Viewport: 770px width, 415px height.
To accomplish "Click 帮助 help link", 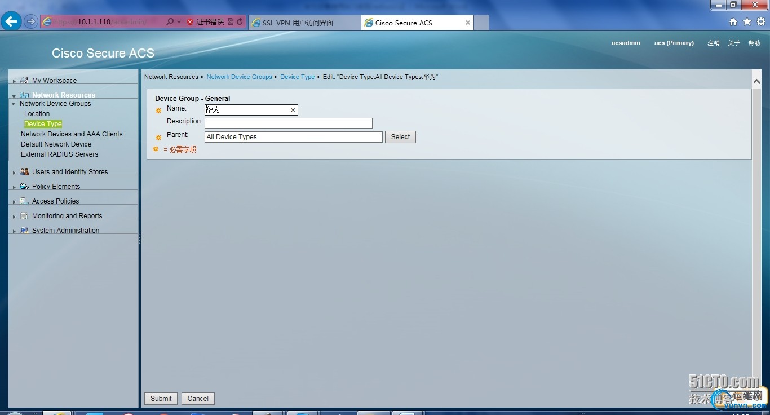I will coord(754,43).
